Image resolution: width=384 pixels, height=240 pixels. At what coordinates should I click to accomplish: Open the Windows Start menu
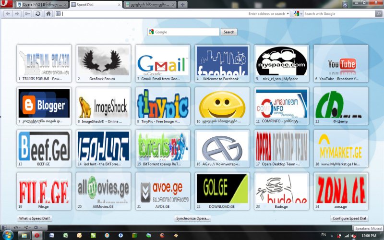[x=8, y=235]
